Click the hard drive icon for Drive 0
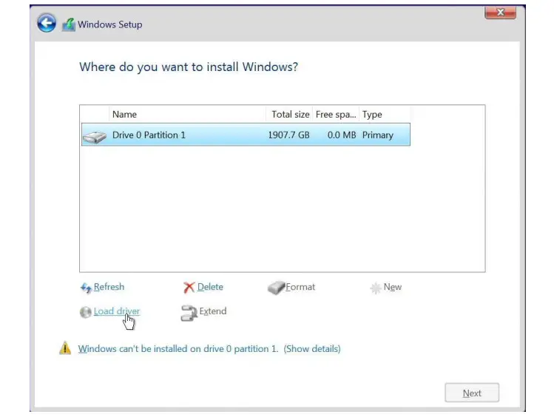Viewport: 554px width, 420px height. pyautogui.click(x=95, y=137)
